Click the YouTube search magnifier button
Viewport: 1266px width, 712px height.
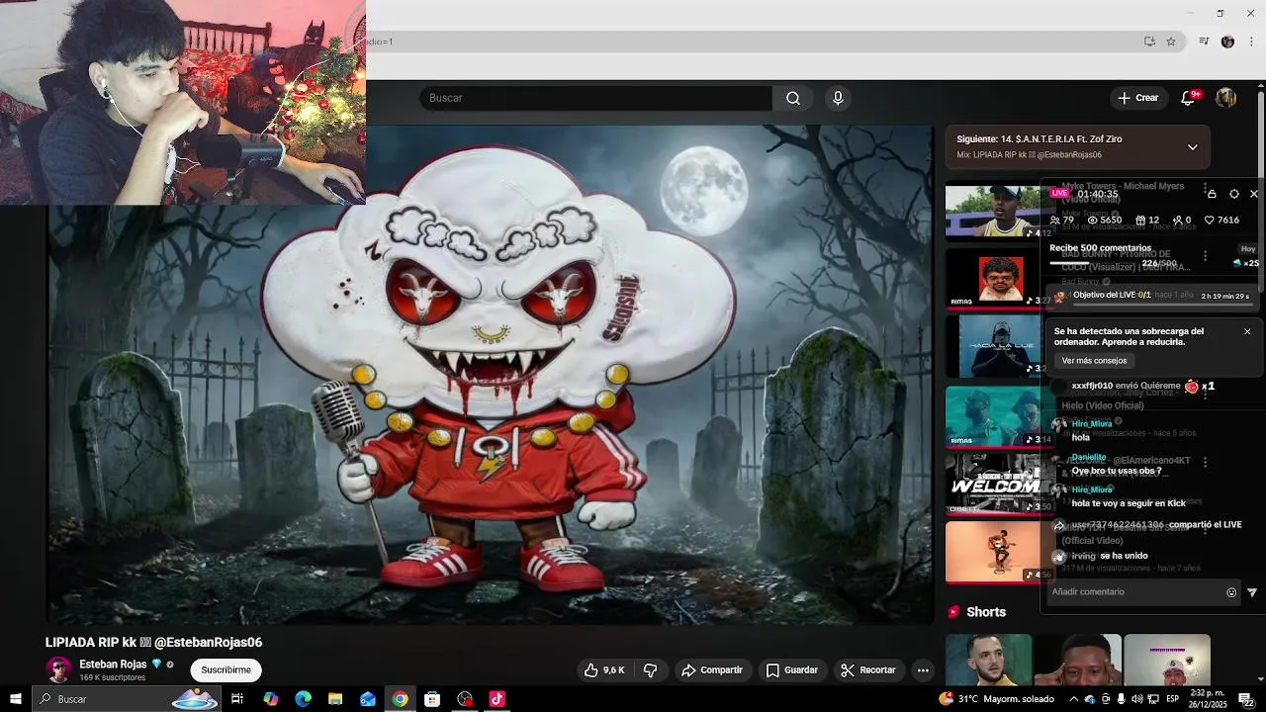(793, 98)
